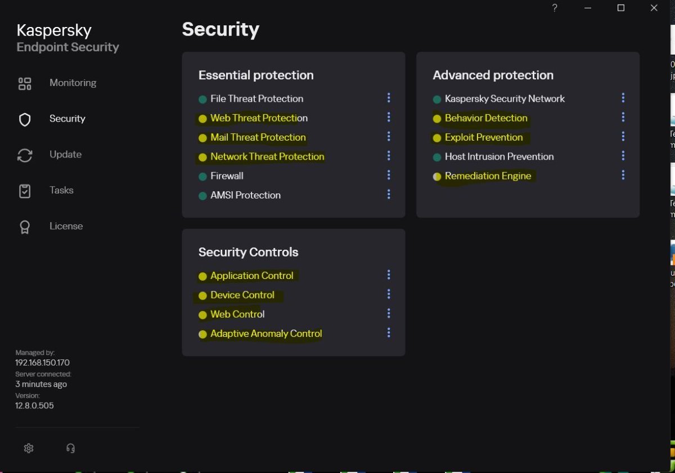675x473 pixels.
Task: Open Adaptive Anomaly Control component
Action: pos(266,334)
